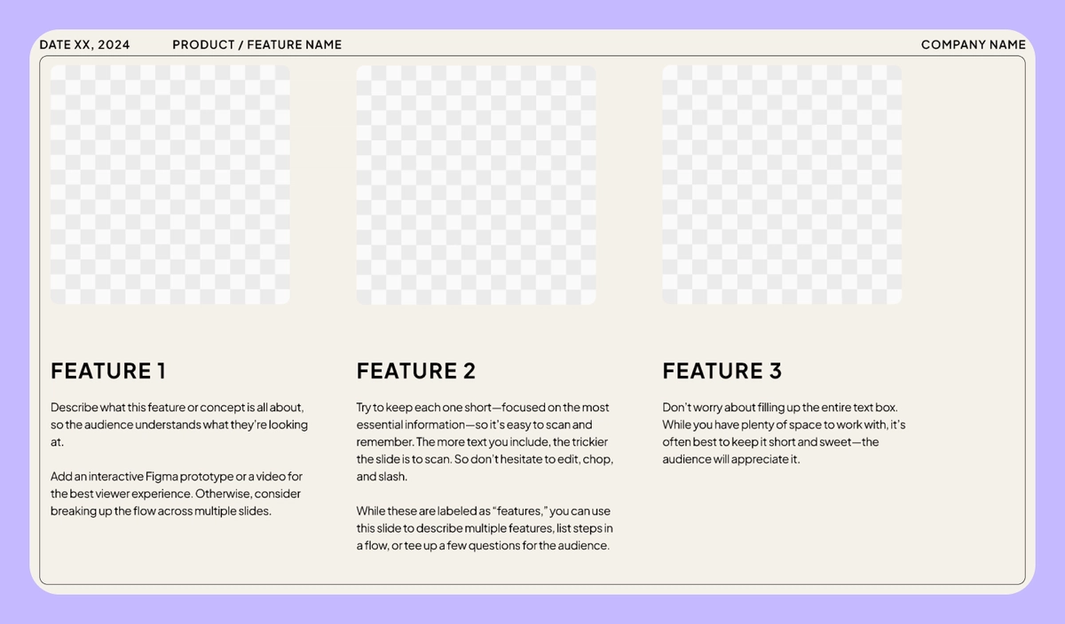Select the FEATURE 2 heading
This screenshot has height=624, width=1065.
click(x=415, y=370)
